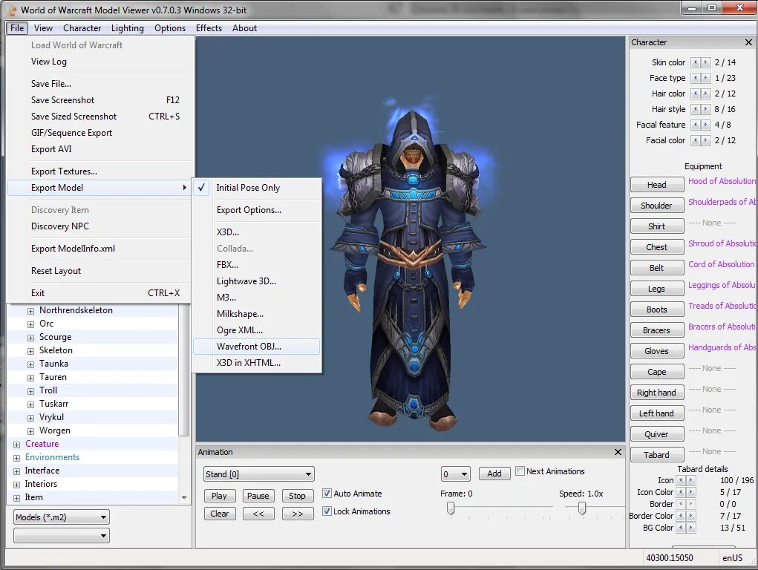Viewport: 758px width, 570px height.
Task: Select Reset Layout in File menu
Action: (x=99, y=271)
